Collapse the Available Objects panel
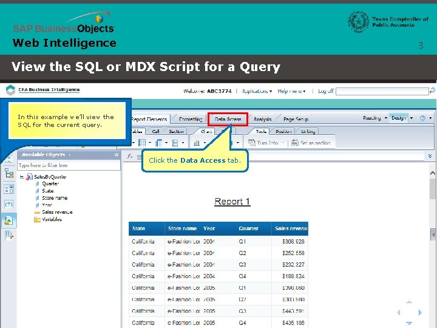This screenshot has height=328, width=437. (117, 154)
